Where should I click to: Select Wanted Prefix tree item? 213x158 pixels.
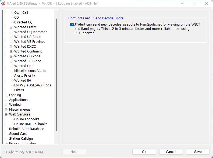click(25, 27)
